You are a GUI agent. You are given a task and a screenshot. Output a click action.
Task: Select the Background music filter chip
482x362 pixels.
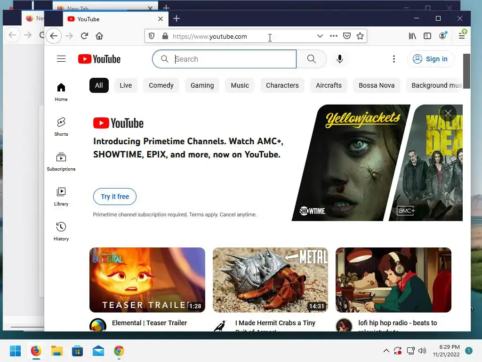pyautogui.click(x=434, y=85)
